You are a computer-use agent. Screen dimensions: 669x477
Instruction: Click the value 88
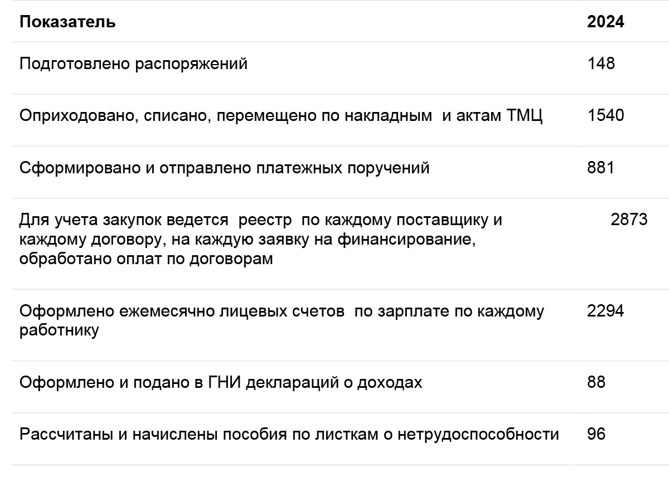coord(596,382)
